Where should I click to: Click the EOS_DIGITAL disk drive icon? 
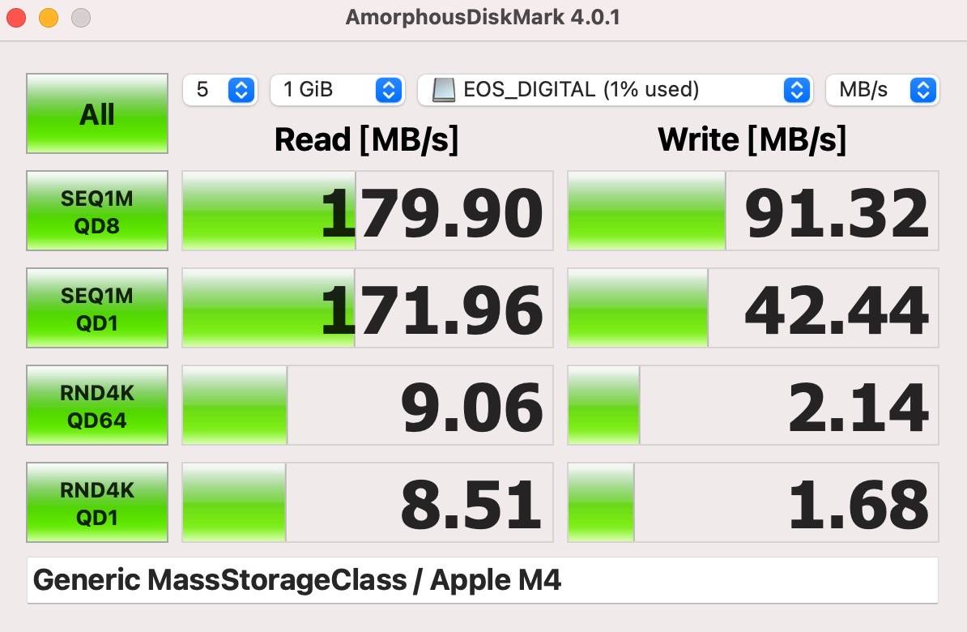click(x=443, y=90)
